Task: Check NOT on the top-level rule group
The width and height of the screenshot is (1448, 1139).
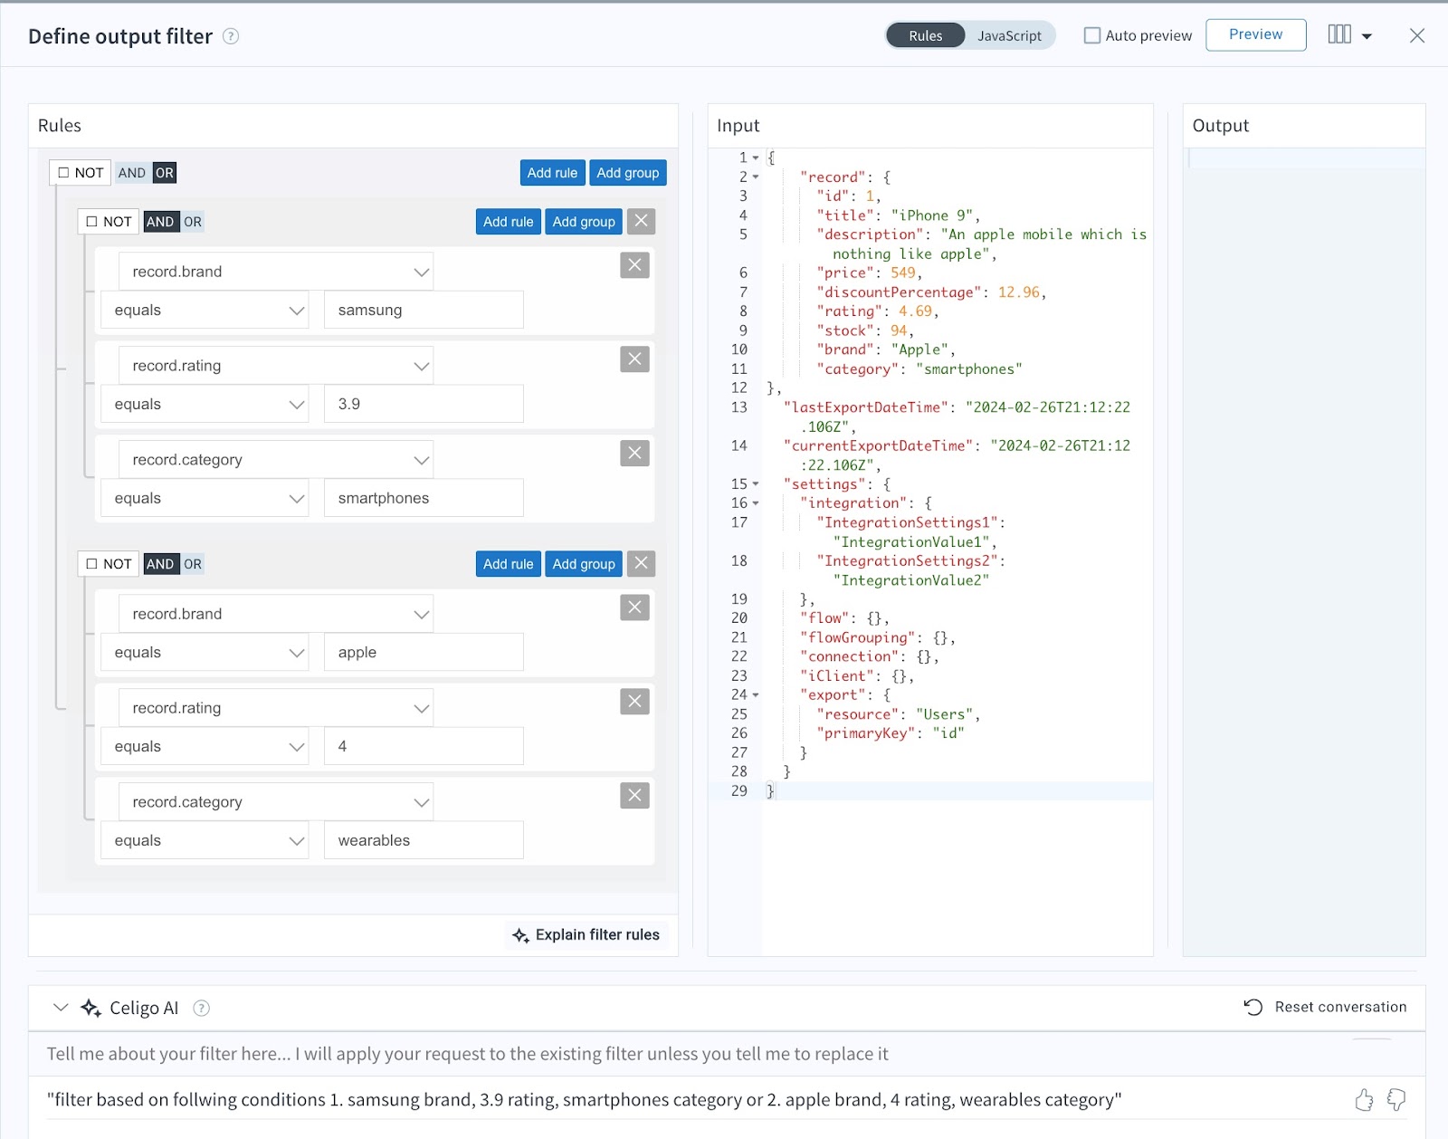Action: click(62, 171)
